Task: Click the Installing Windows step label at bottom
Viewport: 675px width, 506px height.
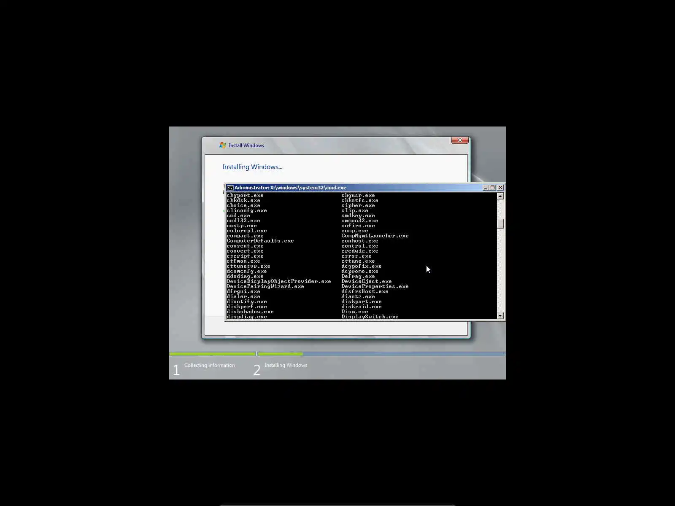Action: (286, 365)
